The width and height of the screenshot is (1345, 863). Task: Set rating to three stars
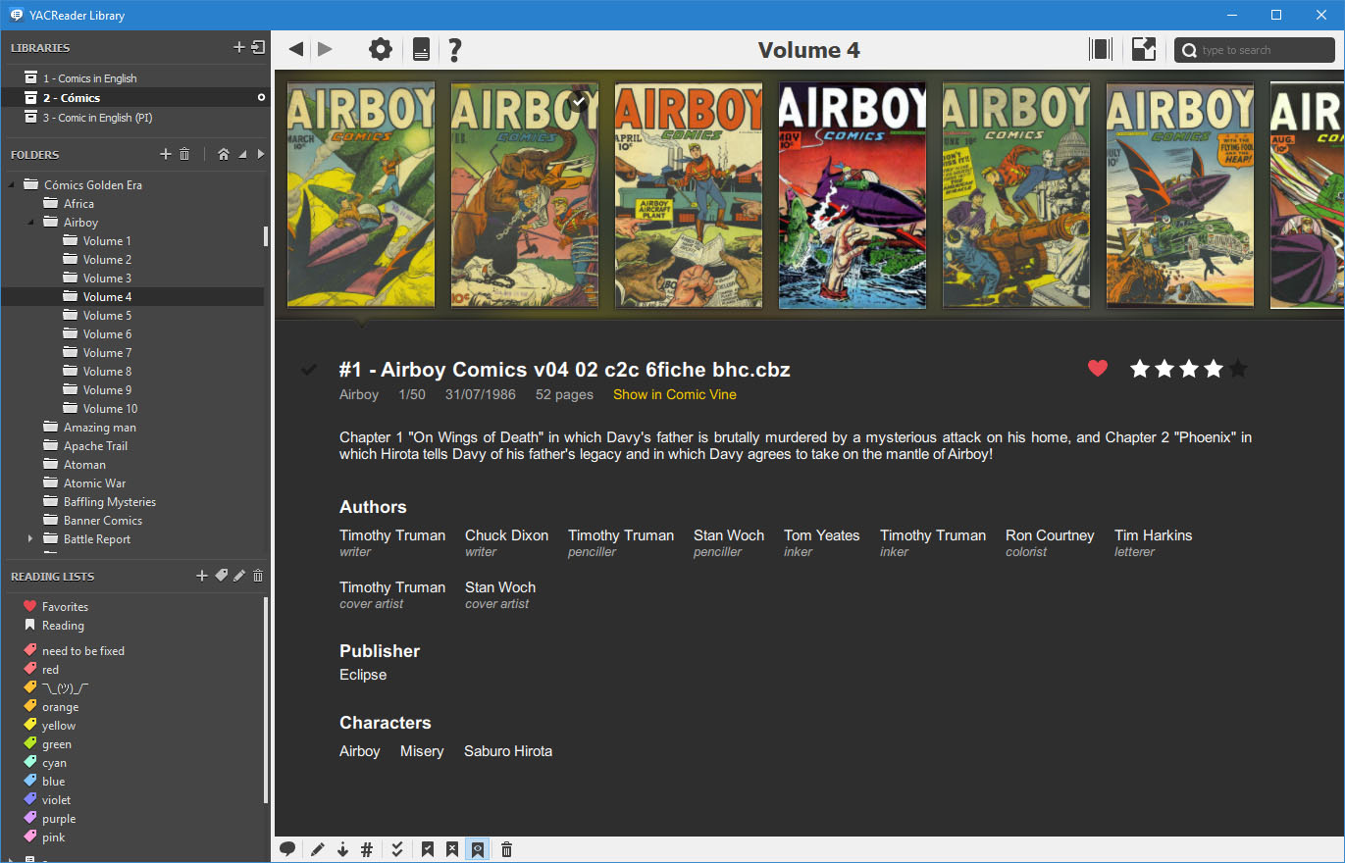1189,369
